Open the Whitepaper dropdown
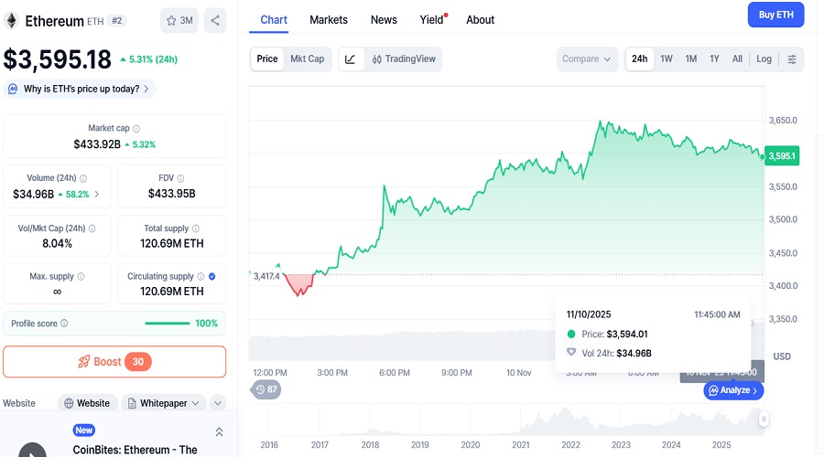Image resolution: width=824 pixels, height=457 pixels. coord(164,403)
